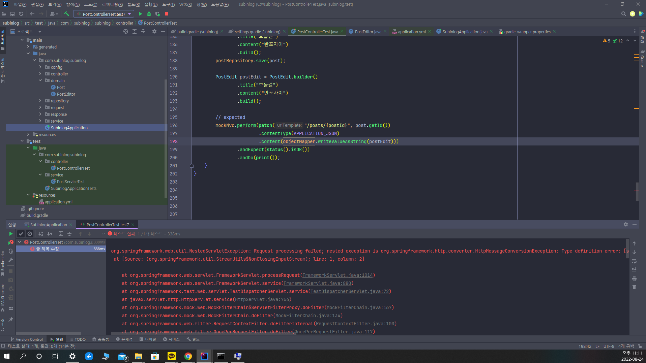Open the 파일(F) menu
The width and height of the screenshot is (646, 363).
coord(20,4)
